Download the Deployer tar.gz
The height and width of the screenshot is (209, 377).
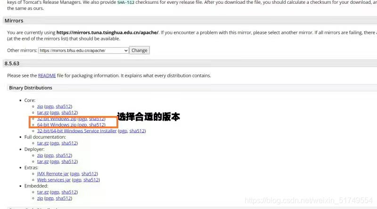click(43, 161)
